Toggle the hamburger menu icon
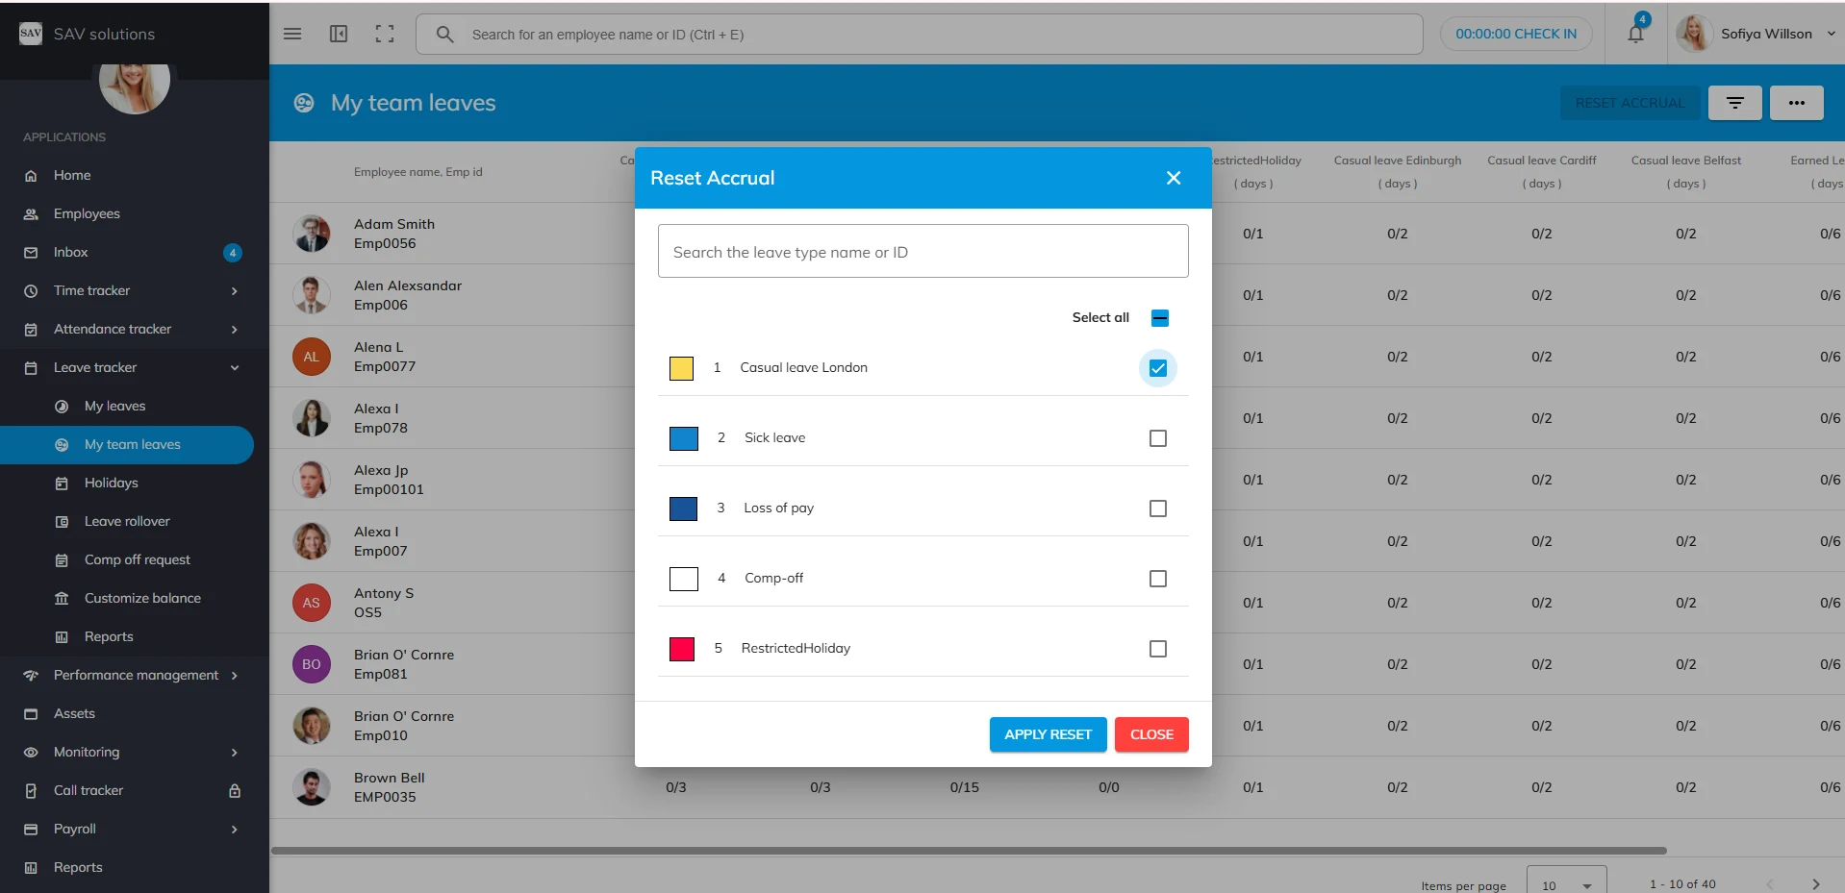 (292, 34)
